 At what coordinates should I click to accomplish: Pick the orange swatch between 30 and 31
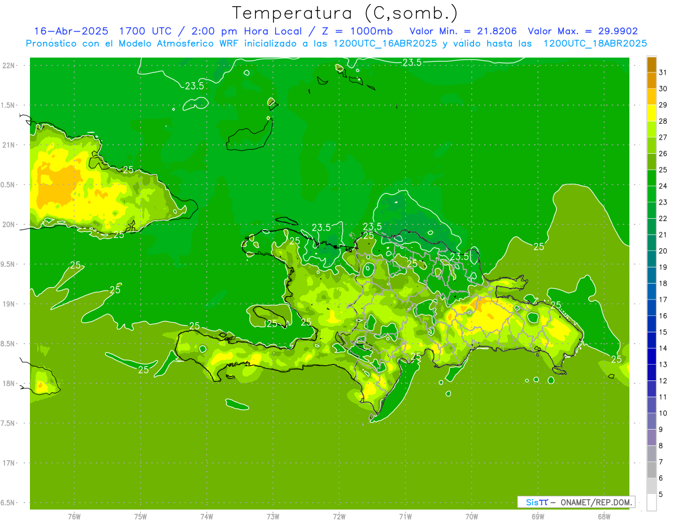651,80
